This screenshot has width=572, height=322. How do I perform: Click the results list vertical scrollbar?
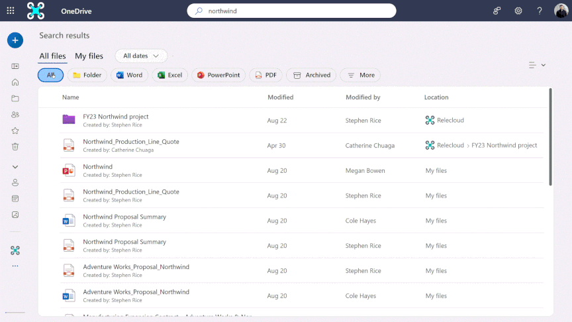[550, 137]
